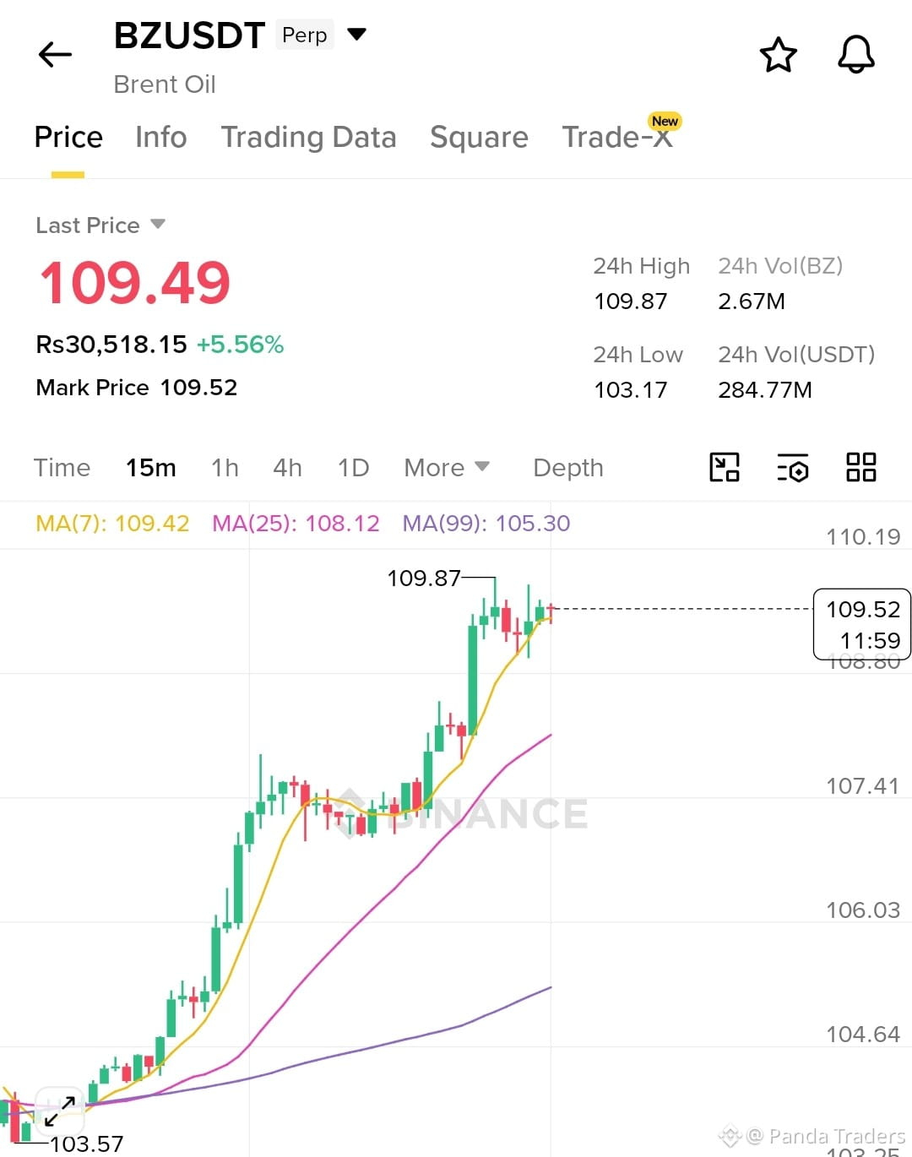
Task: Expand chart to fullscreen with the diagonal arrows
Action: (x=60, y=1111)
